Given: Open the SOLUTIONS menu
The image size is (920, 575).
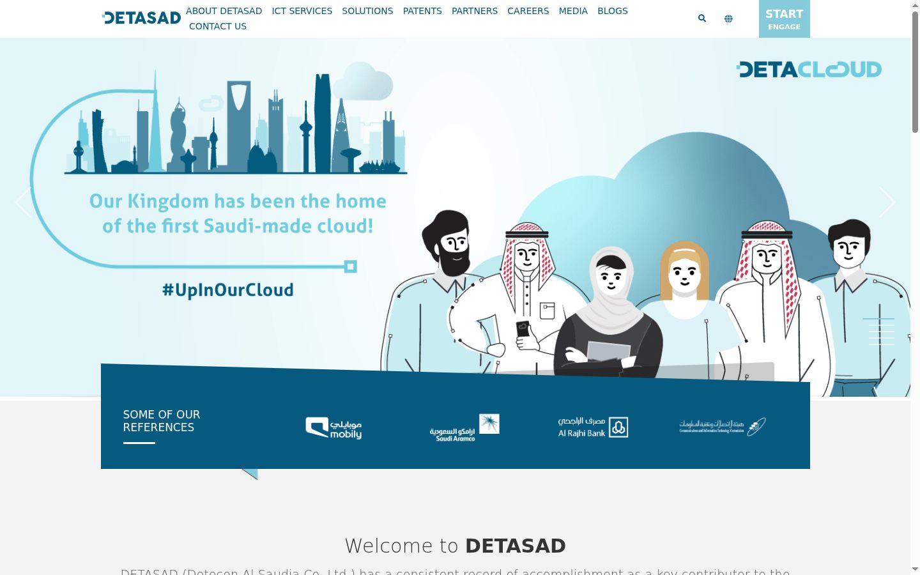Looking at the screenshot, I should point(367,11).
